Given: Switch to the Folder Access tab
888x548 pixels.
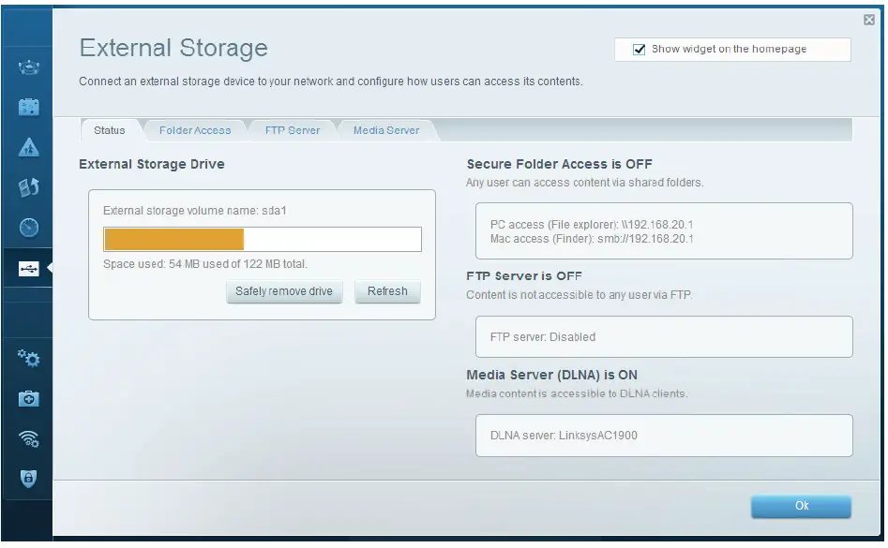Looking at the screenshot, I should pos(194,130).
